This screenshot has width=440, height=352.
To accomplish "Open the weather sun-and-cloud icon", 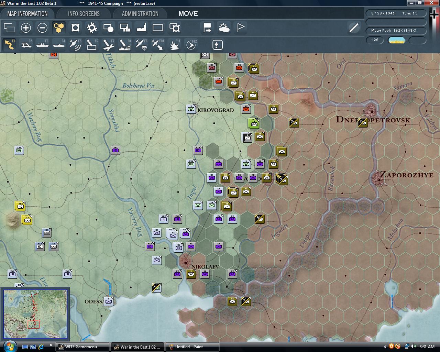I will click(x=224, y=27).
